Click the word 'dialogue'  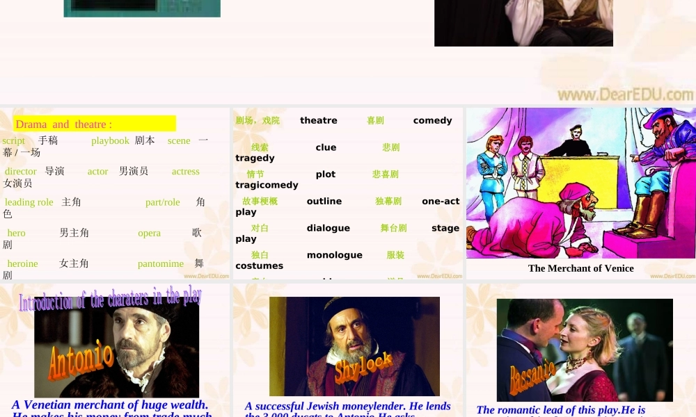tap(328, 228)
